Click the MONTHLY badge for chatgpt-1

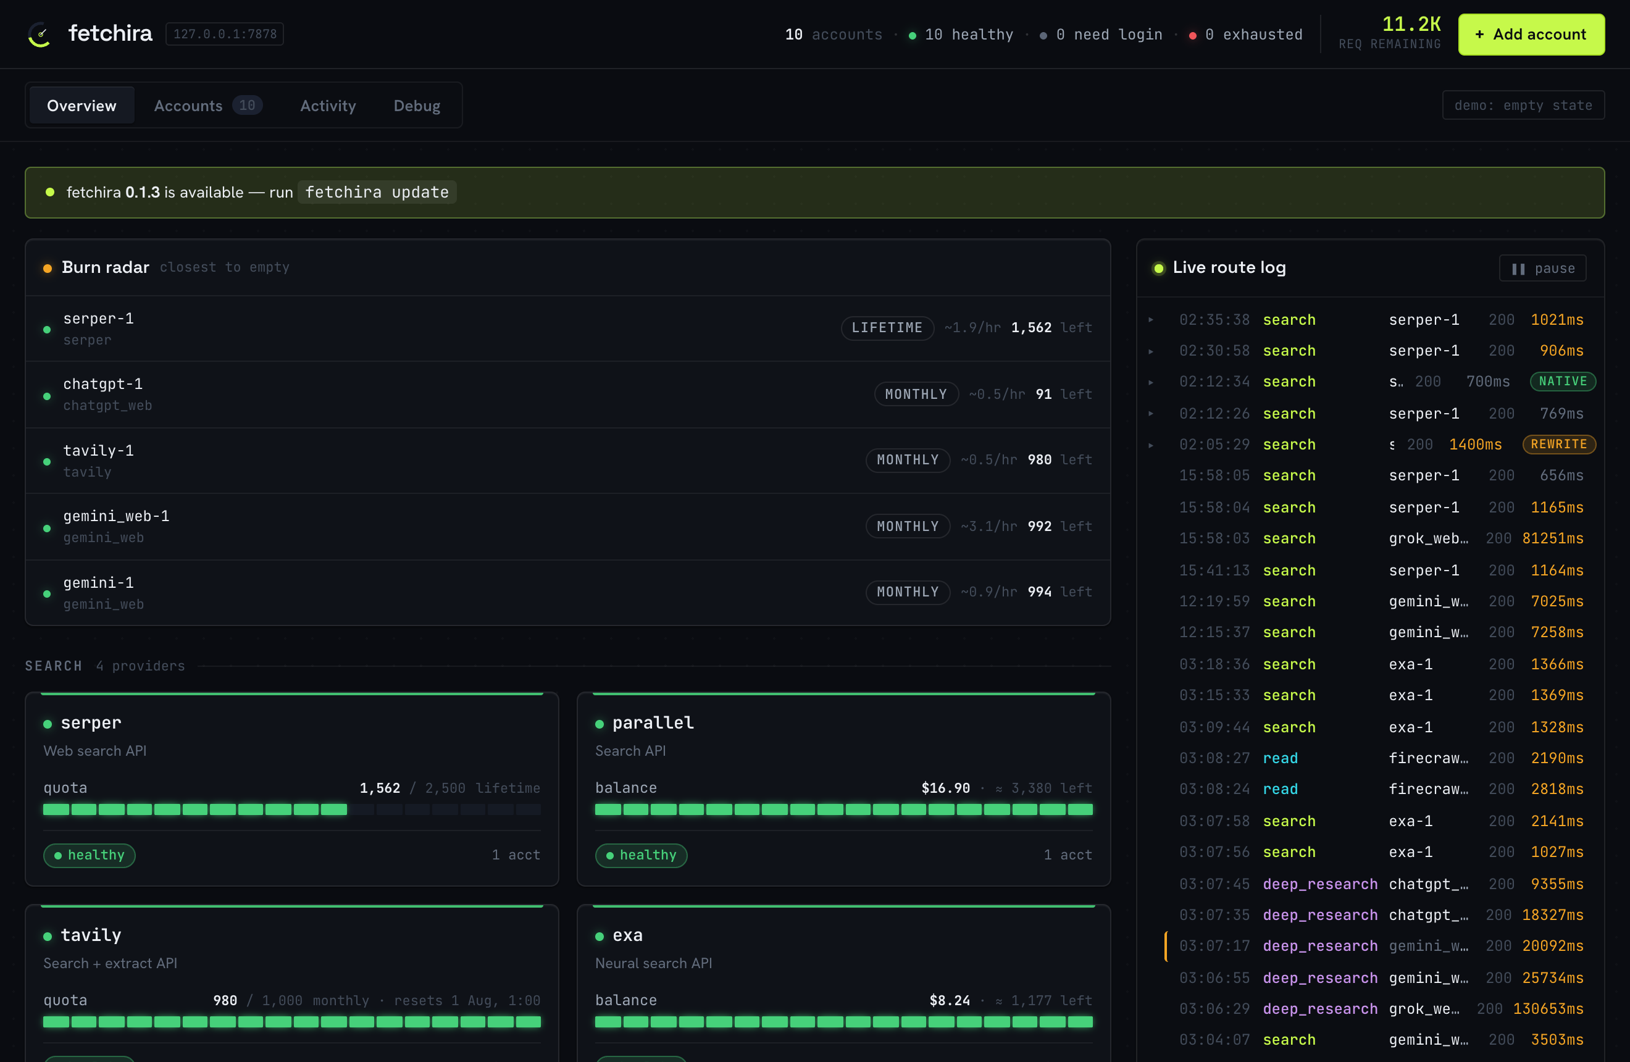tap(916, 395)
